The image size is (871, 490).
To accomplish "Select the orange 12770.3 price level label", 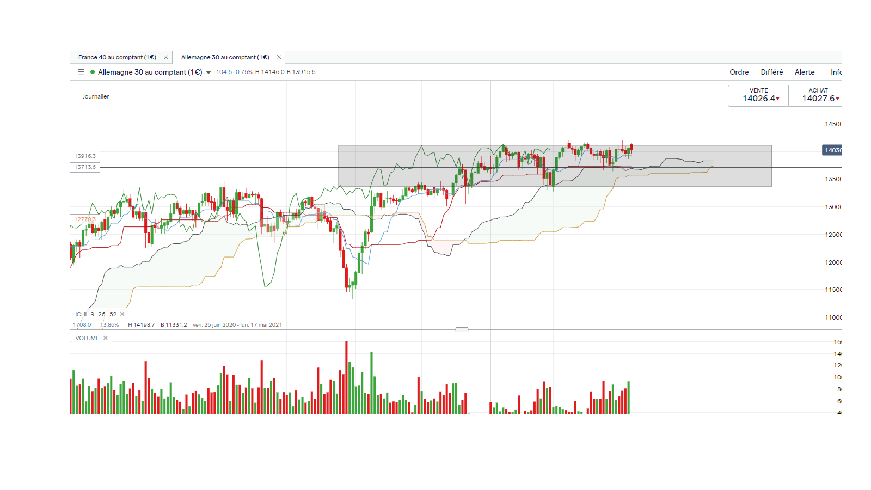I will click(x=85, y=219).
